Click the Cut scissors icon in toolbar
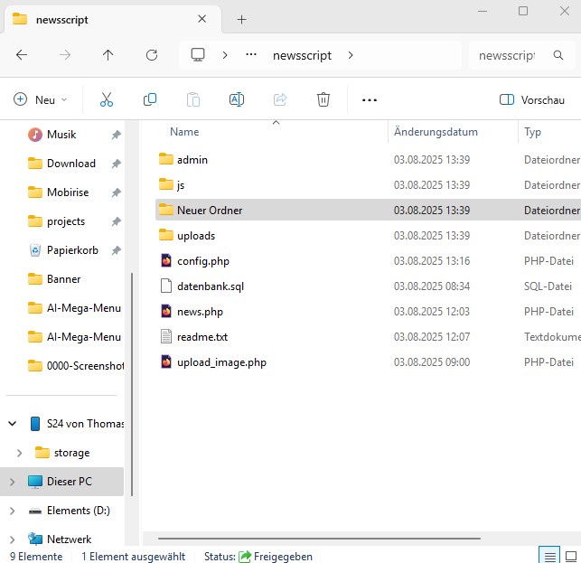Image resolution: width=581 pixels, height=563 pixels. pyautogui.click(x=107, y=99)
